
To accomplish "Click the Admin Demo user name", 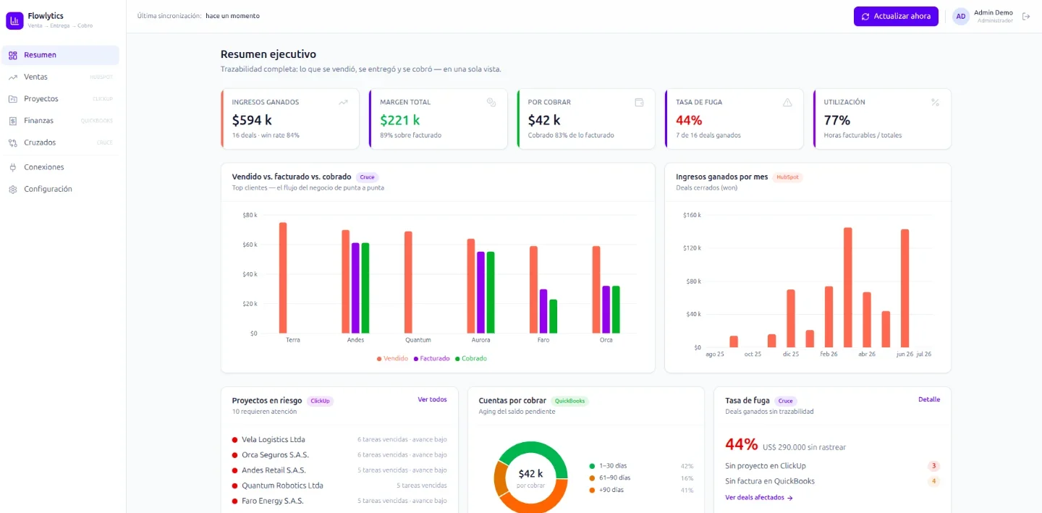I will click(x=994, y=12).
